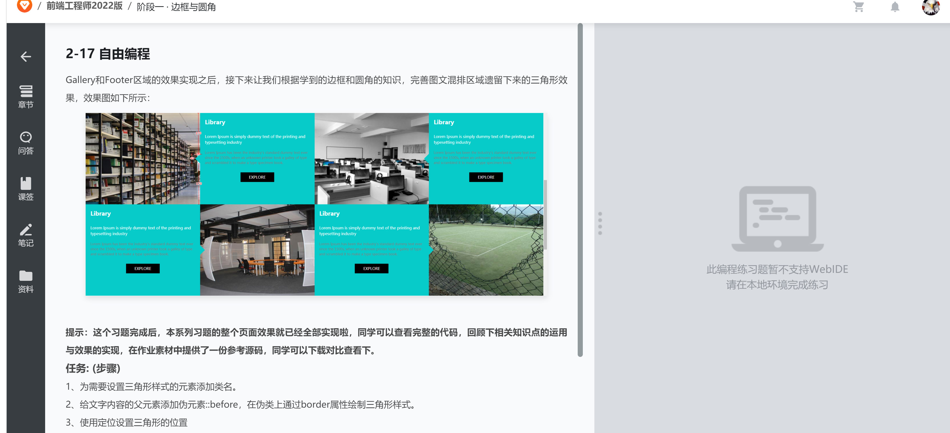Go to 前端工程师2022版 breadcrumb link
The height and width of the screenshot is (433, 950).
coord(84,6)
